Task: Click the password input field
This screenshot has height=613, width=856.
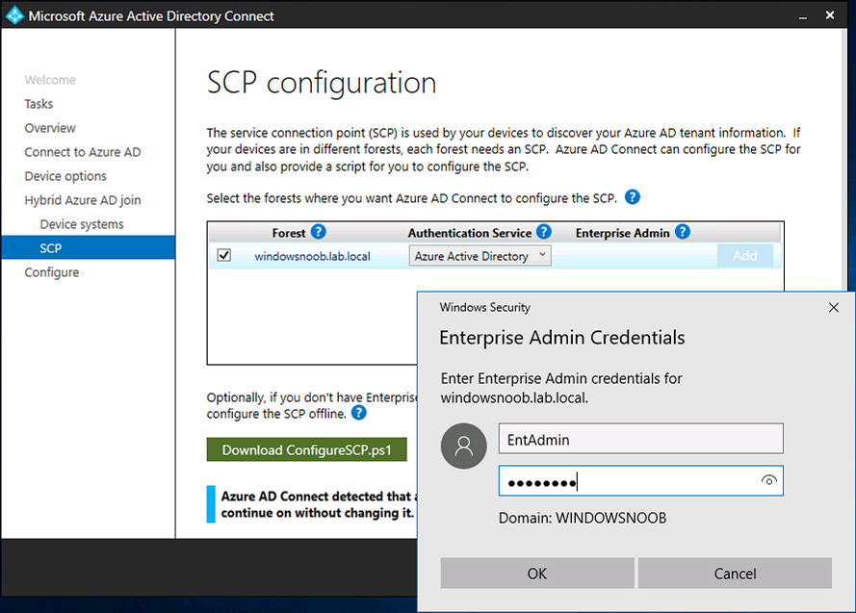Action: [x=641, y=481]
